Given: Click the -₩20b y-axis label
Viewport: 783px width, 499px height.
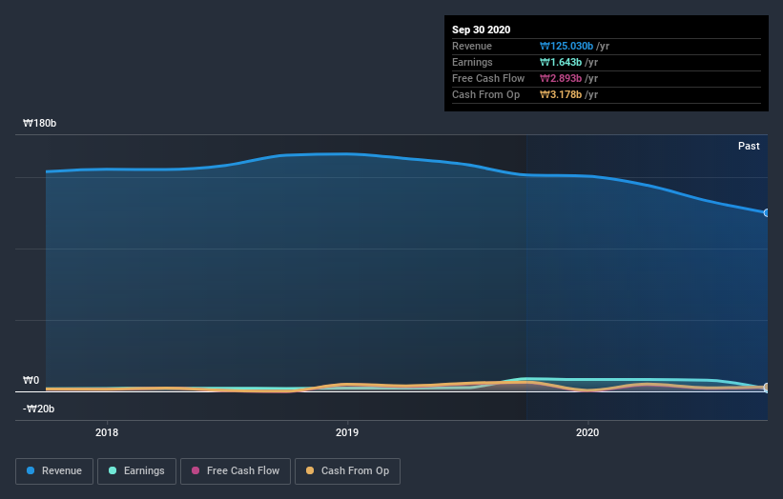Looking at the screenshot, I should point(38,409).
